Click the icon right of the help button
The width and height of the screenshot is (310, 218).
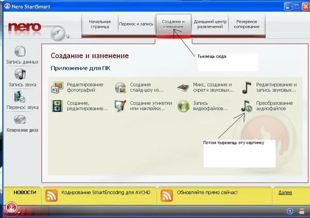(302, 211)
